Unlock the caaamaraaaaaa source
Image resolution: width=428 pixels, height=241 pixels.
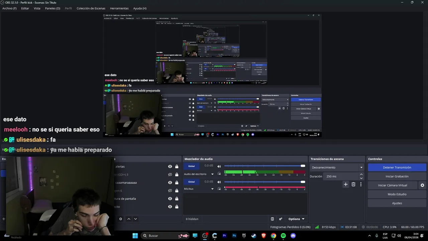(x=177, y=182)
